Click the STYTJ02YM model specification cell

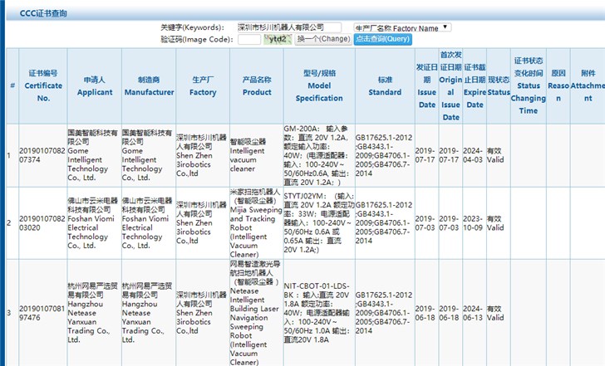coord(319,222)
